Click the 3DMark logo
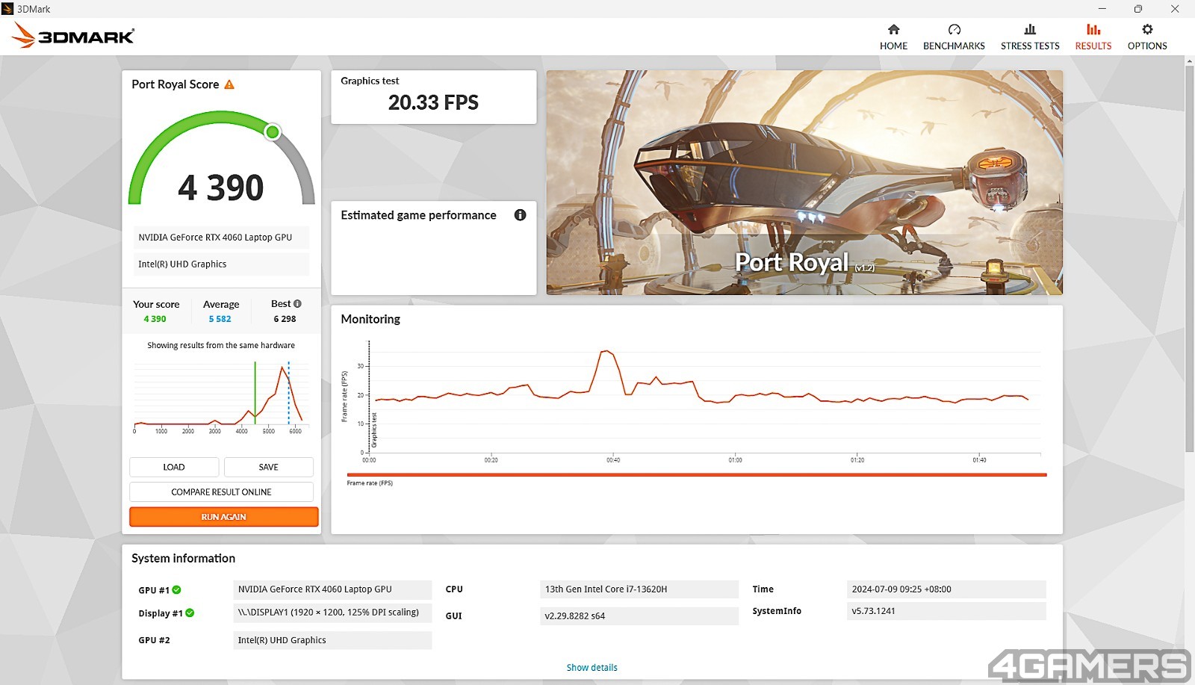This screenshot has height=685, width=1195. click(x=73, y=35)
